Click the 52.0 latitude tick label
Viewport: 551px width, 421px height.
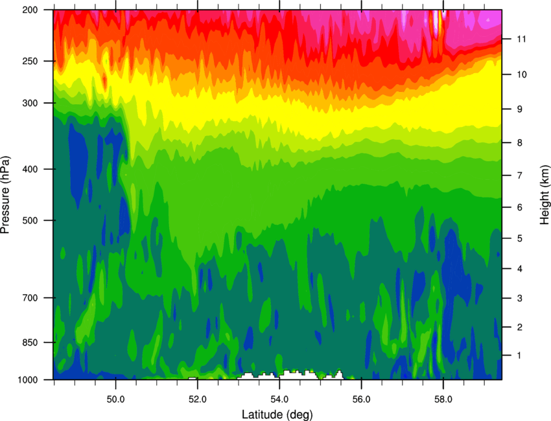(198, 399)
